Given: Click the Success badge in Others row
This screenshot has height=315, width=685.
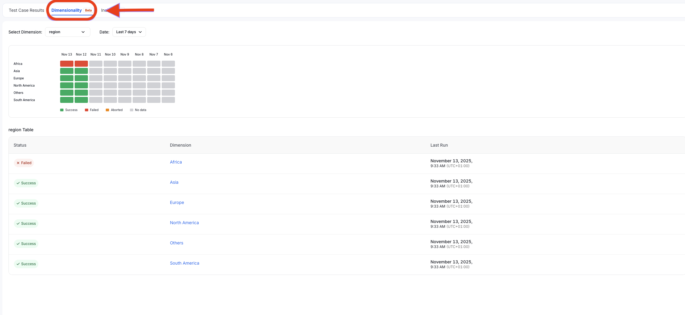Looking at the screenshot, I should (x=26, y=244).
